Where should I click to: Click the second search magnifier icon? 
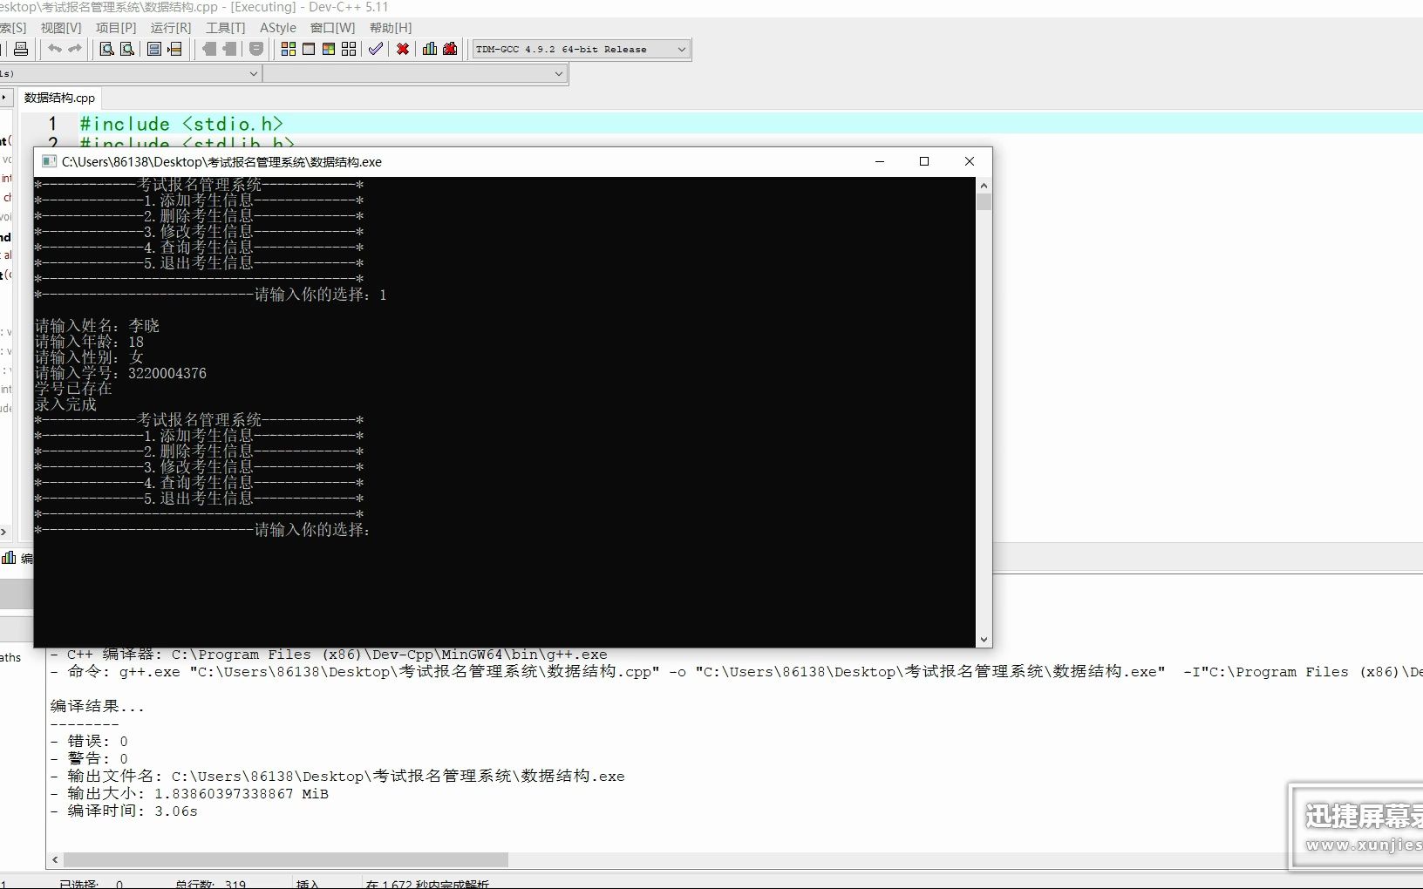(126, 50)
